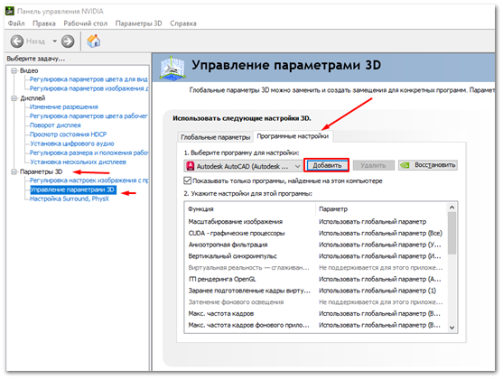Viewport: 503px width, 379px height.
Task: Select Виртуальная реальность — сглаживание row
Action: point(316,268)
